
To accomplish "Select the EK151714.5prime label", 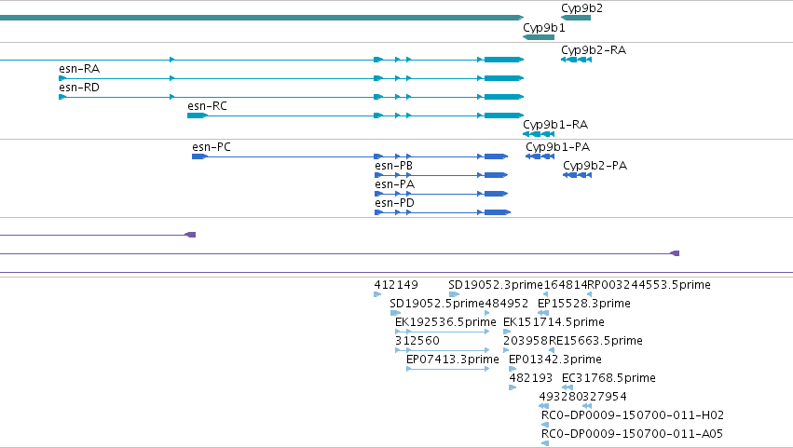I will [554, 322].
